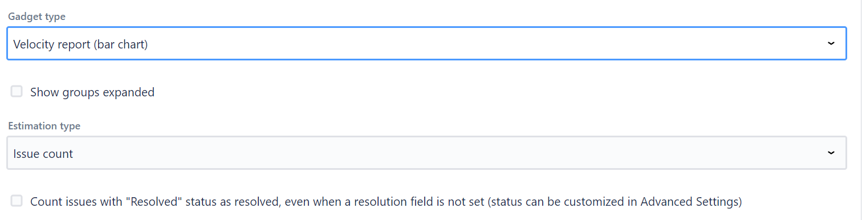The width and height of the screenshot is (862, 220).
Task: Open the Estimation type combo box
Action: (426, 153)
